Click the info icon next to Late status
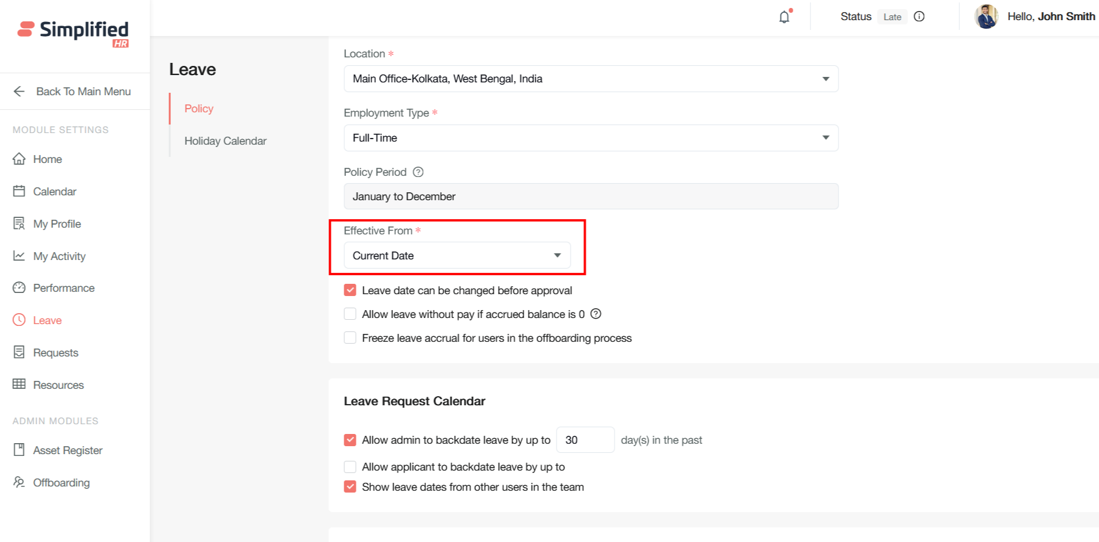The height and width of the screenshot is (542, 1099). [x=919, y=16]
